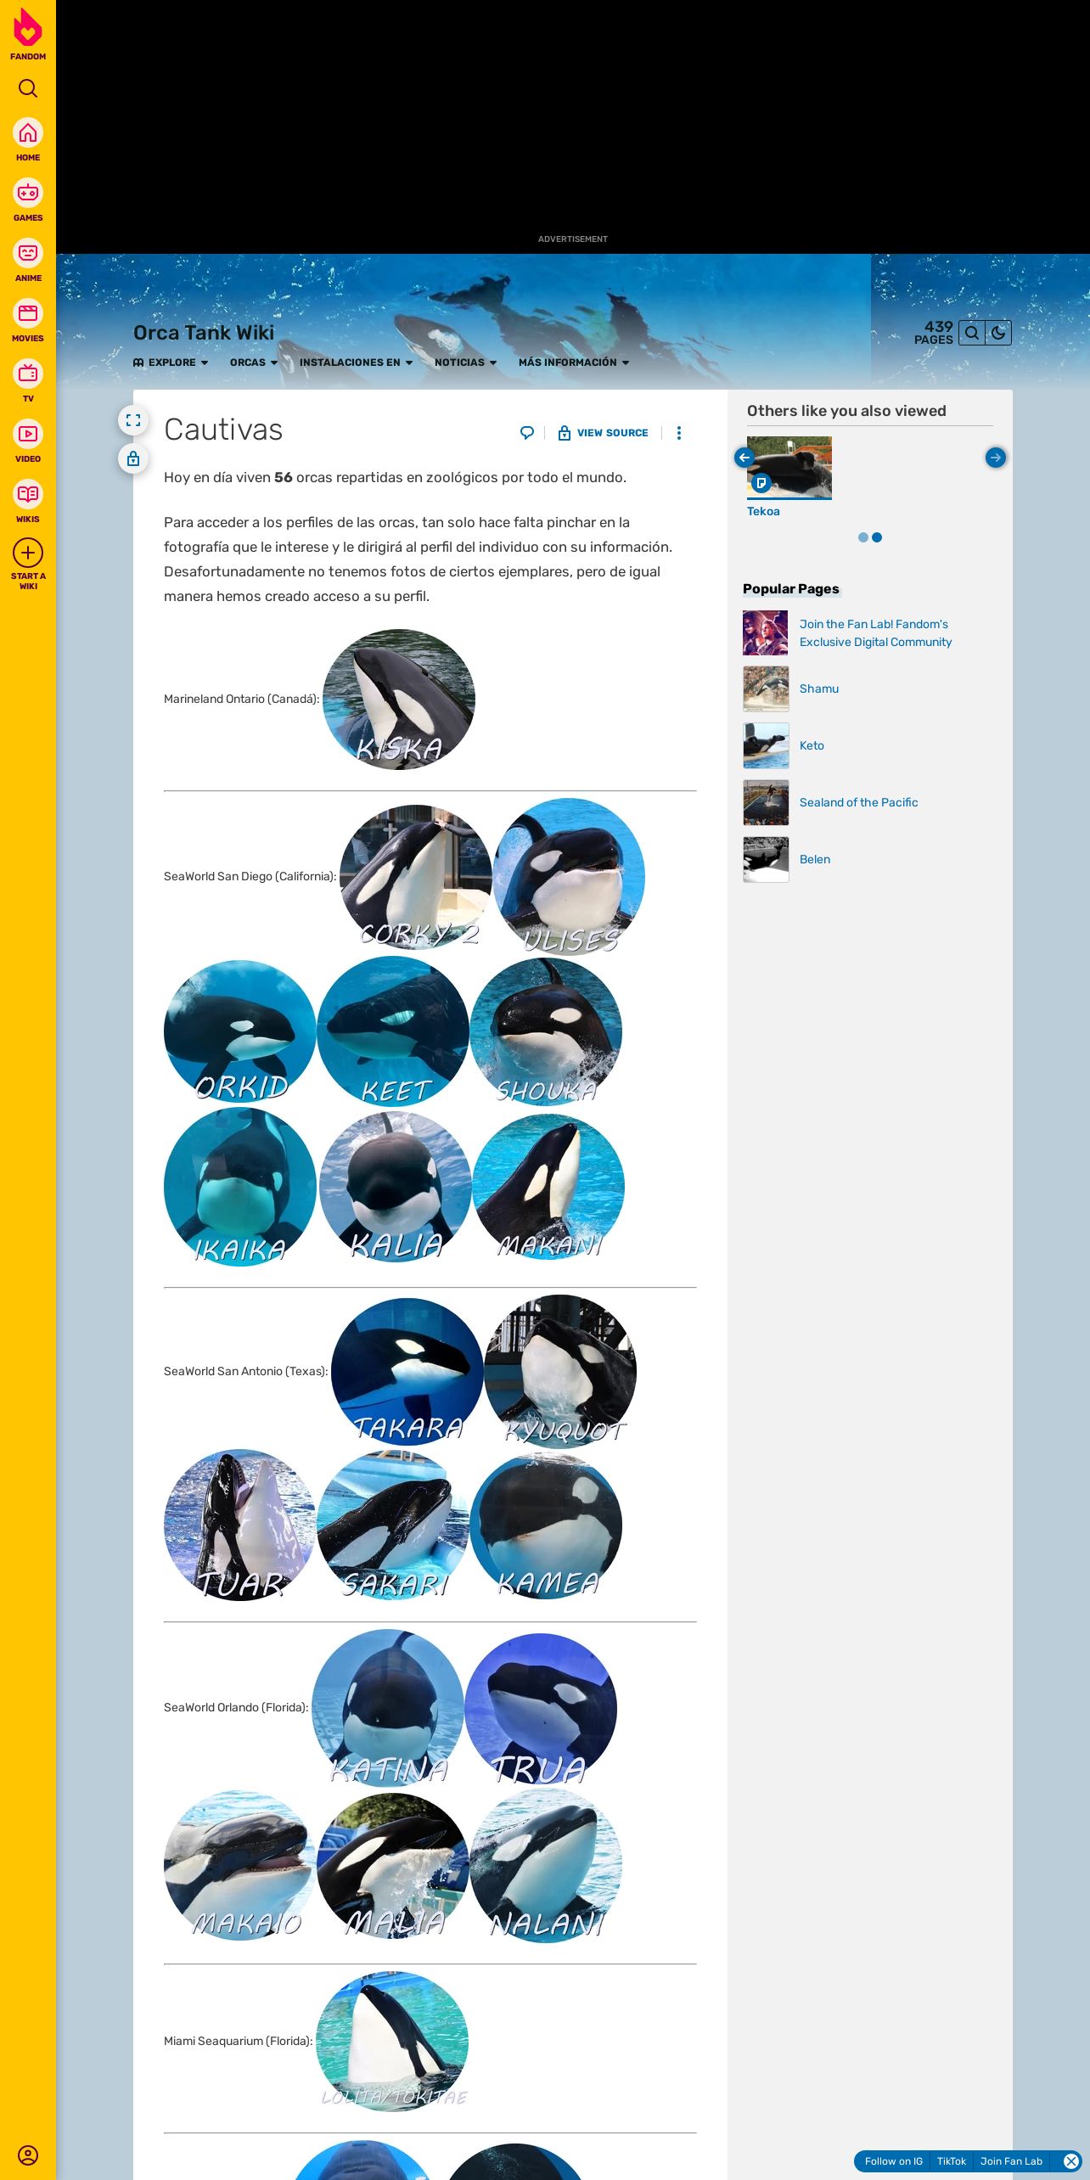Image resolution: width=1090 pixels, height=2180 pixels.
Task: Click Follow on IG button
Action: pos(894,2161)
